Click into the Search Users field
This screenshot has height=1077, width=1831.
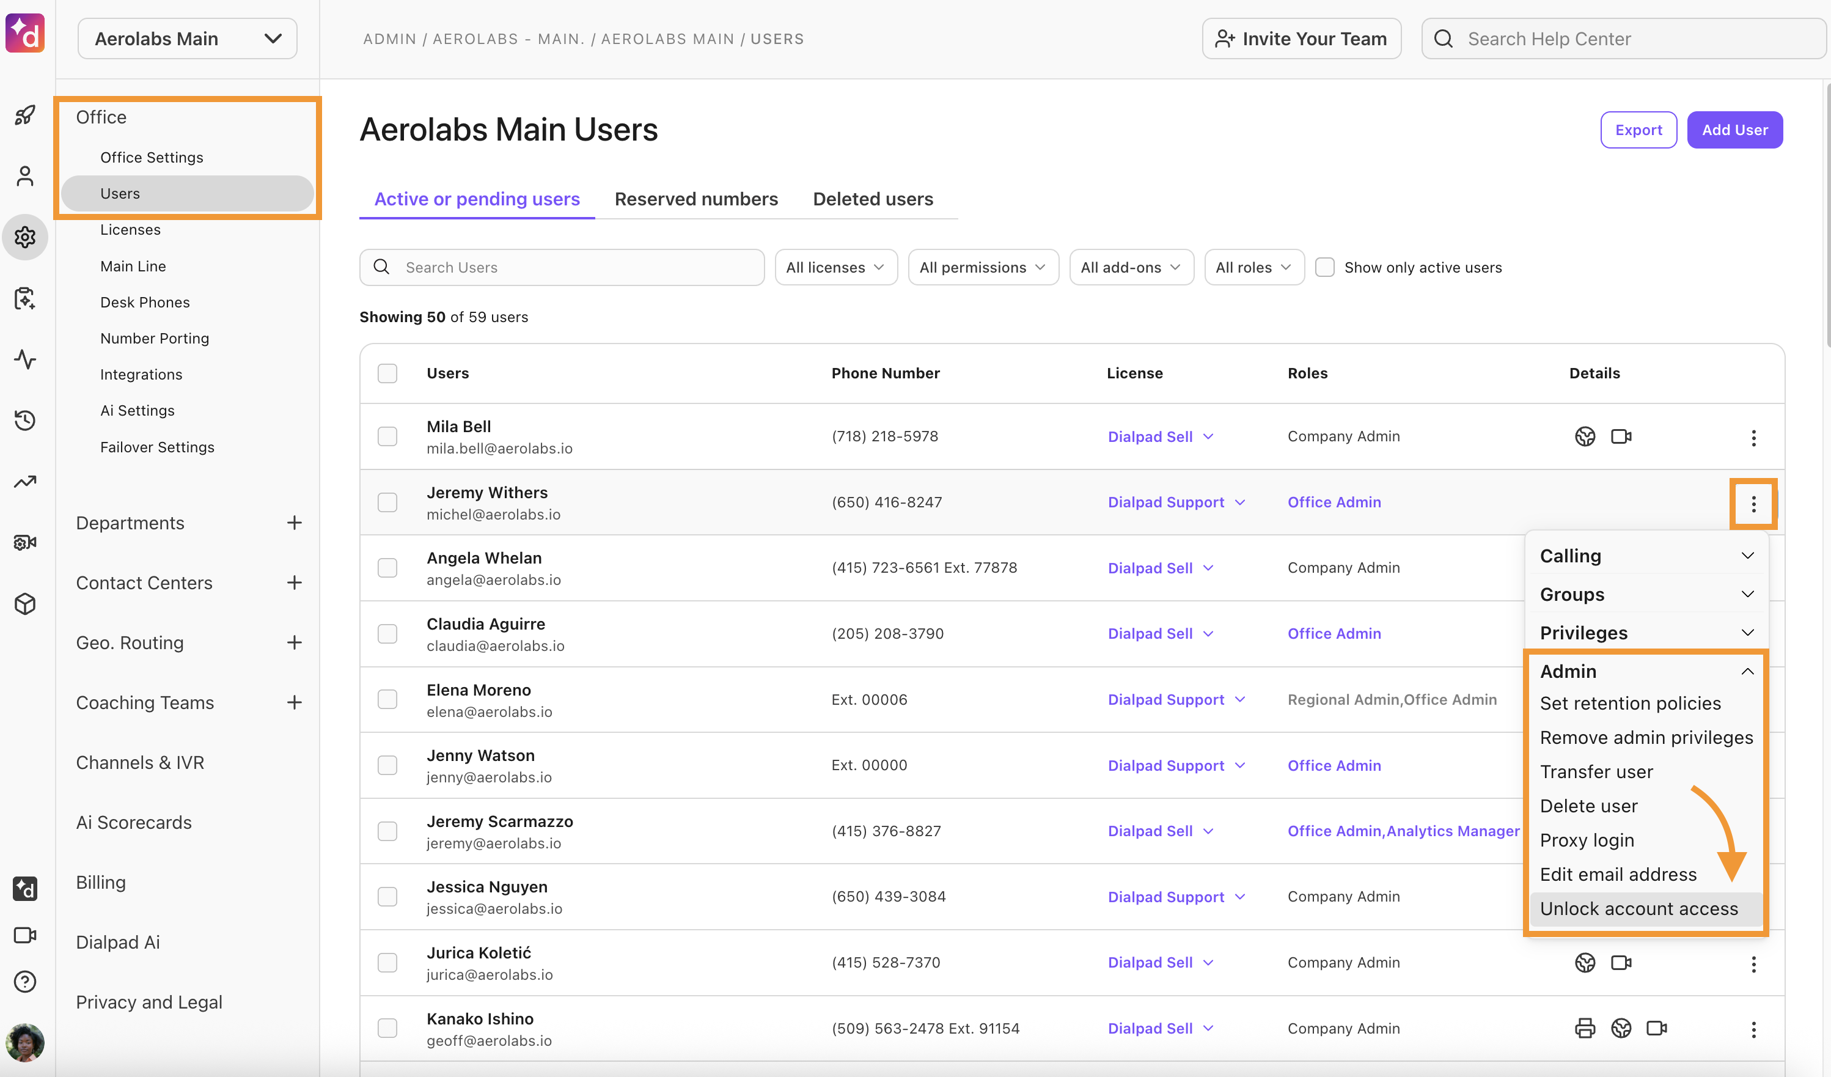562,268
